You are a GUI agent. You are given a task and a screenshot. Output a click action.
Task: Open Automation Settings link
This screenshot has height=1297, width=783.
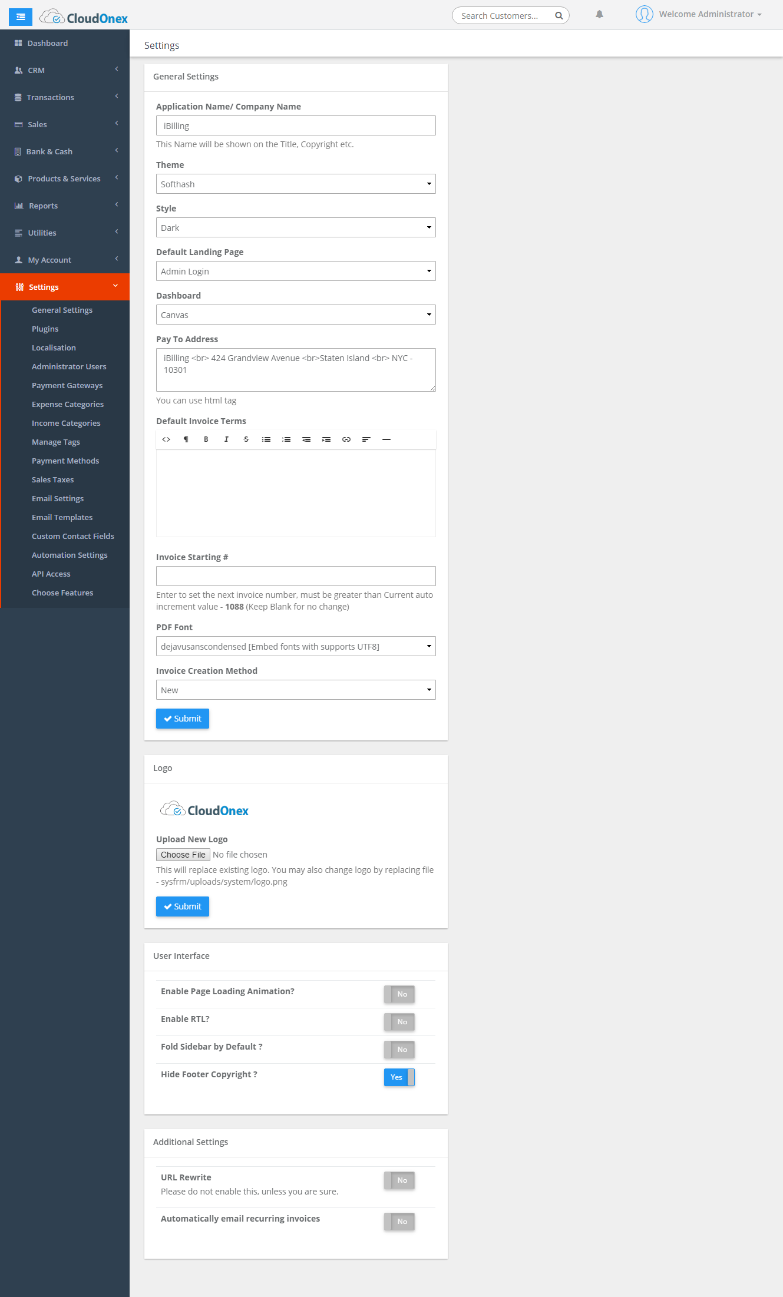pyautogui.click(x=70, y=555)
